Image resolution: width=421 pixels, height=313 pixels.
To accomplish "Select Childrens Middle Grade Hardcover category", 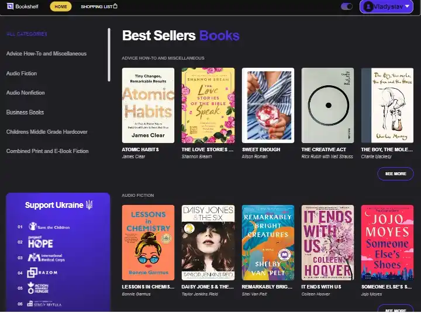I will click(47, 132).
